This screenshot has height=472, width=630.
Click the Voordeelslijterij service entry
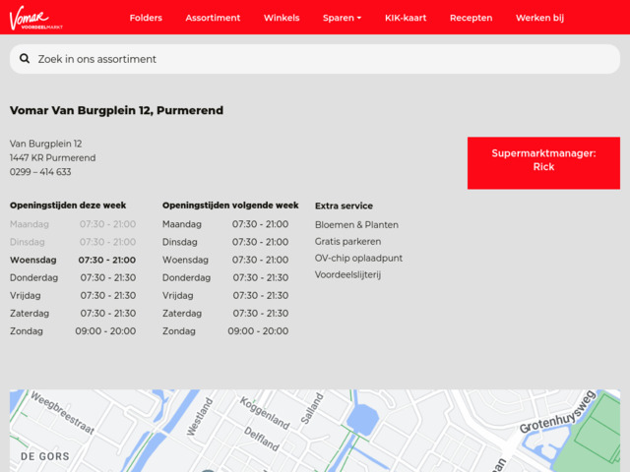click(x=347, y=274)
